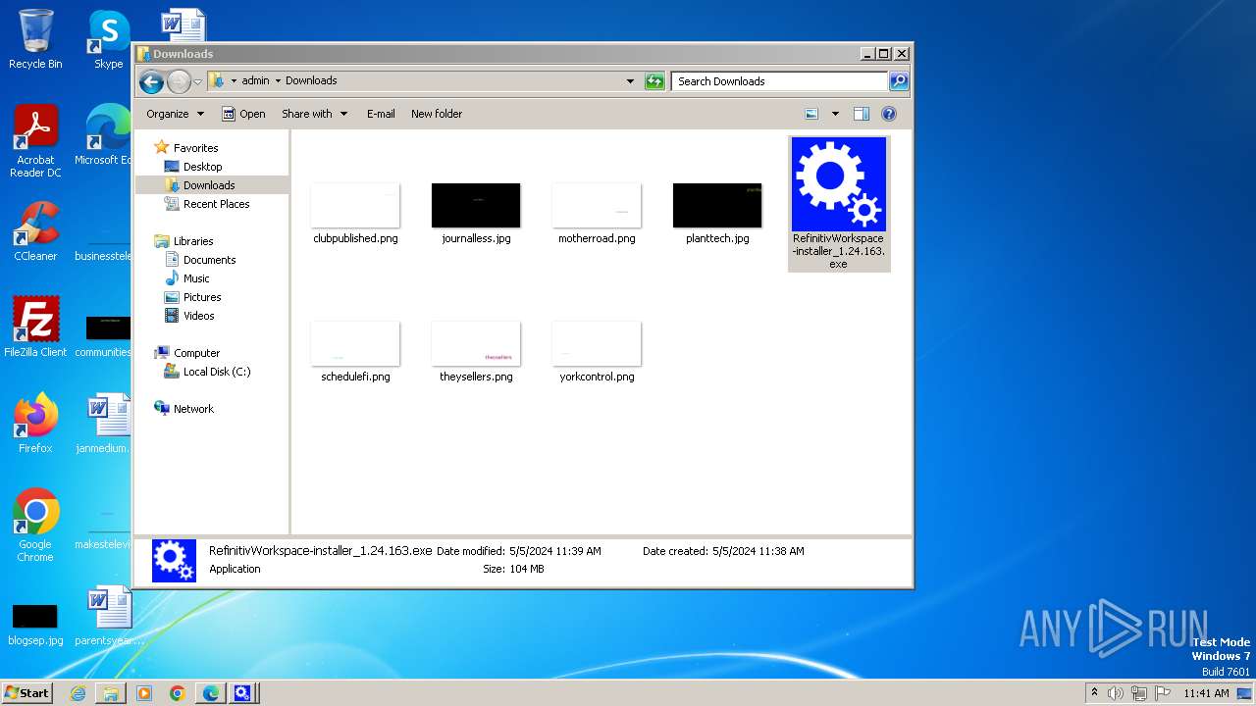Select the planttech.jpg file
Screen dimensions: 1256x706
[x=717, y=213]
